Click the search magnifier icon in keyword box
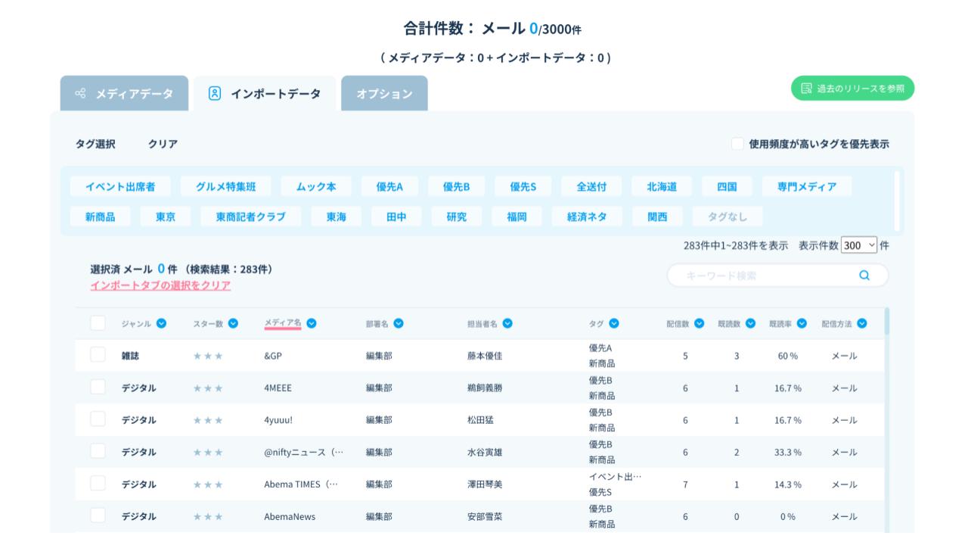The image size is (968, 545). pyautogui.click(x=864, y=276)
